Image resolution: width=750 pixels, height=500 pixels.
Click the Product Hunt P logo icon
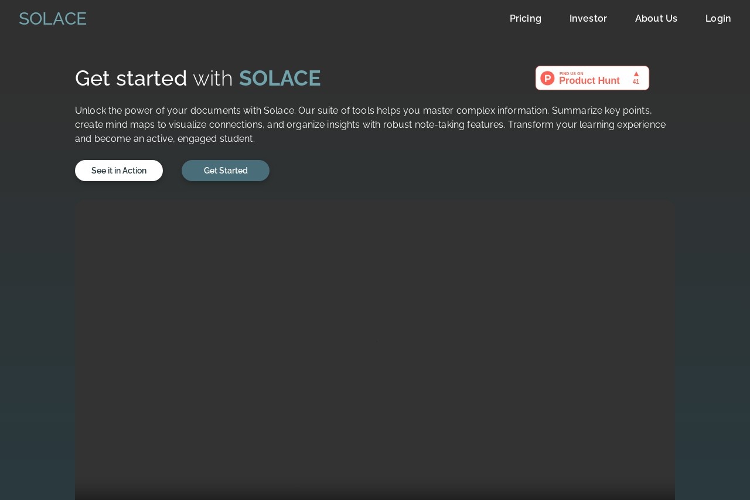[547, 78]
